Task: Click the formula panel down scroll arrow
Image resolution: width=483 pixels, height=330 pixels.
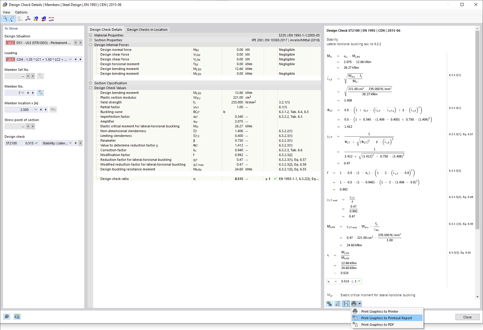Action: (x=477, y=297)
